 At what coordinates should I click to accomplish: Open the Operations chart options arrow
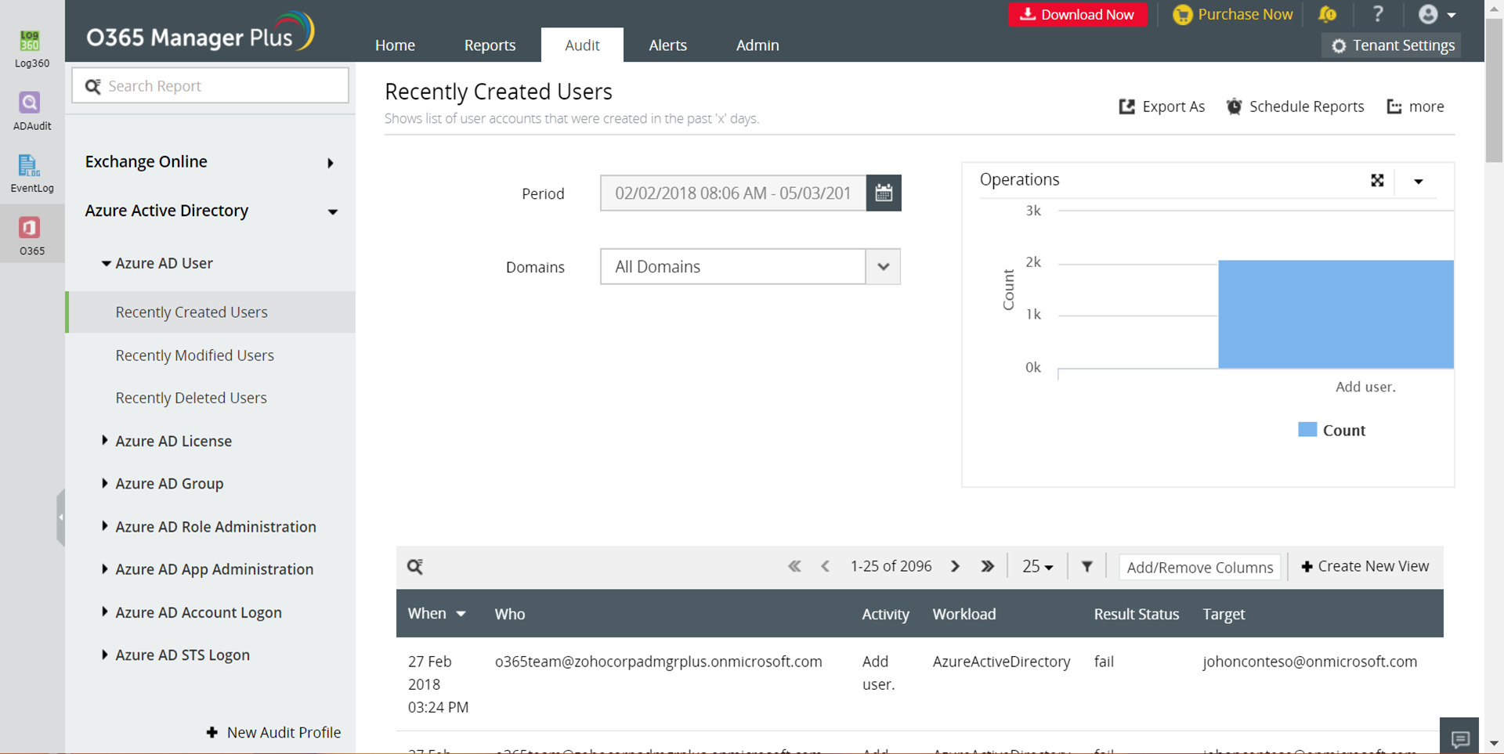point(1418,181)
